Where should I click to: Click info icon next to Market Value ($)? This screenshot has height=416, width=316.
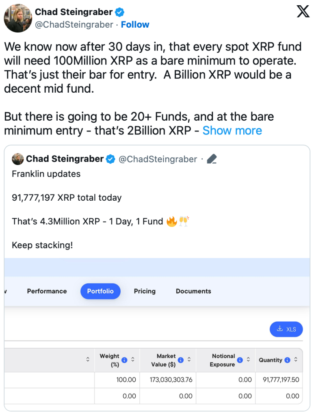(181, 360)
